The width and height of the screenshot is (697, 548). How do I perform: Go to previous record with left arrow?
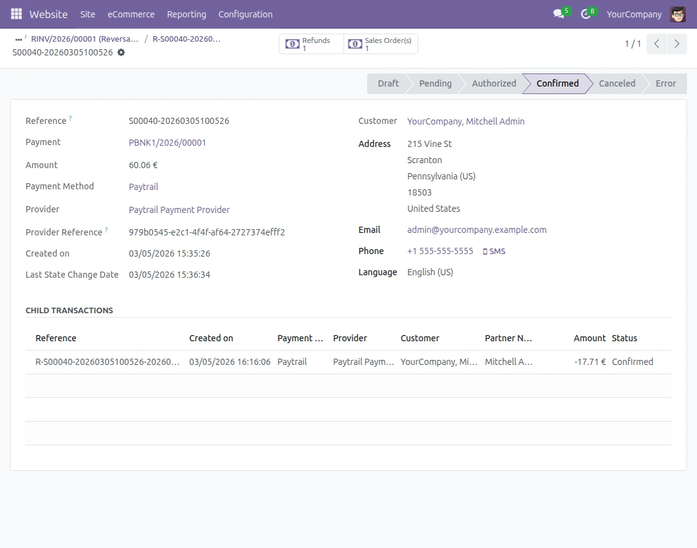click(656, 44)
